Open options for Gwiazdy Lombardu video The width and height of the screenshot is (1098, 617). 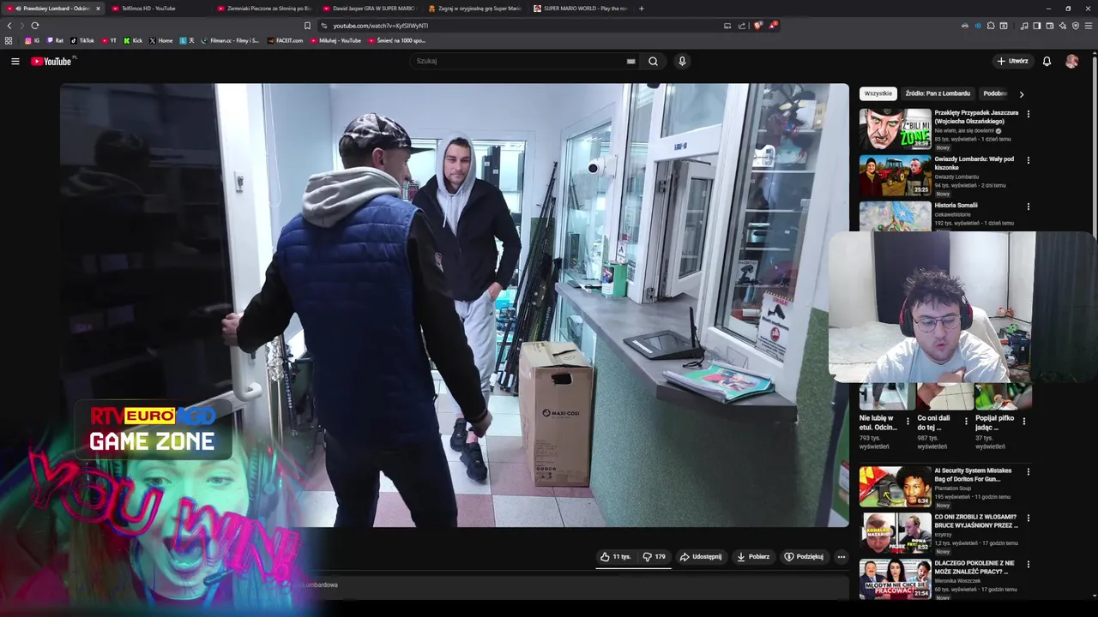[x=1028, y=160]
